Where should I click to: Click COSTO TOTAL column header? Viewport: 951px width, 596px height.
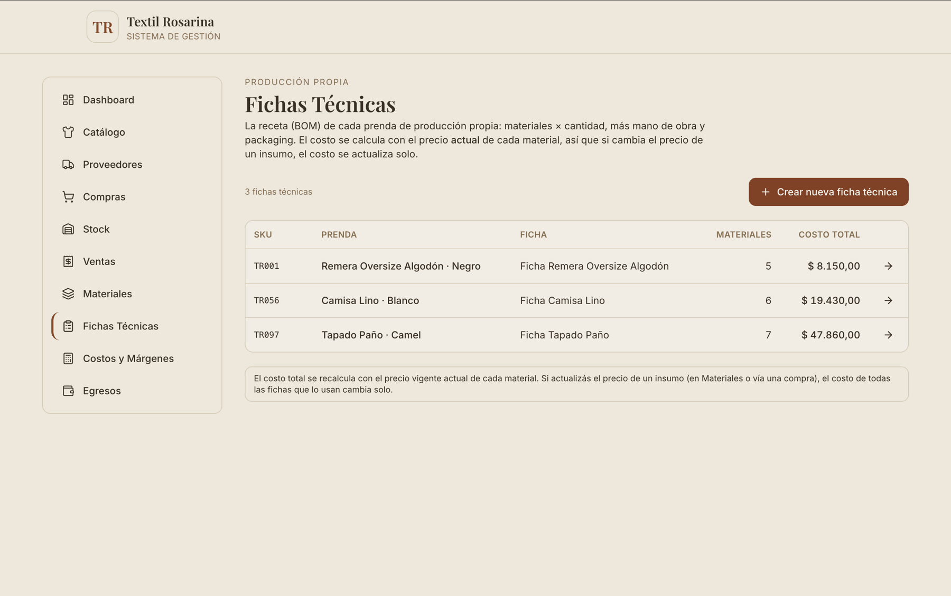[x=829, y=234]
